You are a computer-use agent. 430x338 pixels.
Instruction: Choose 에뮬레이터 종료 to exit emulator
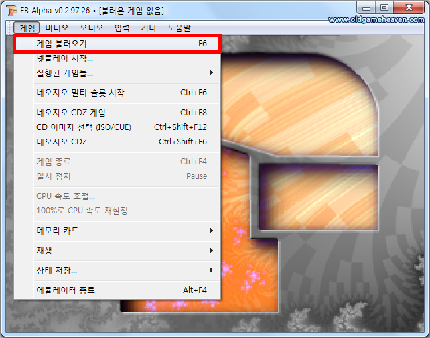[117, 290]
